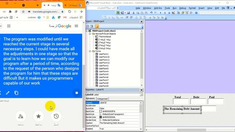Switch to the Alphabetic properties tab
This screenshot has width=235, height=132.
(x=90, y=99)
